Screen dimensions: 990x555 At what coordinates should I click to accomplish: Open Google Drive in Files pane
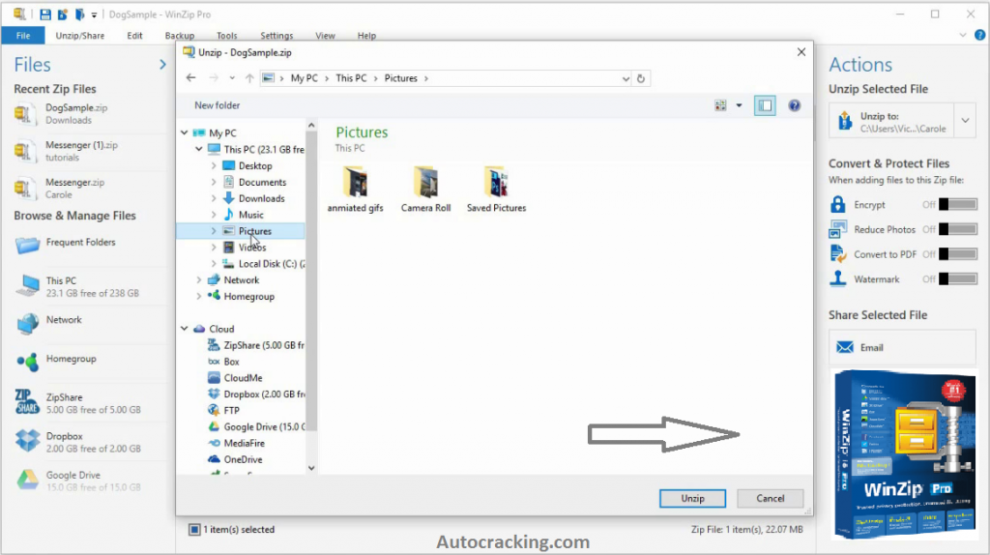77,481
